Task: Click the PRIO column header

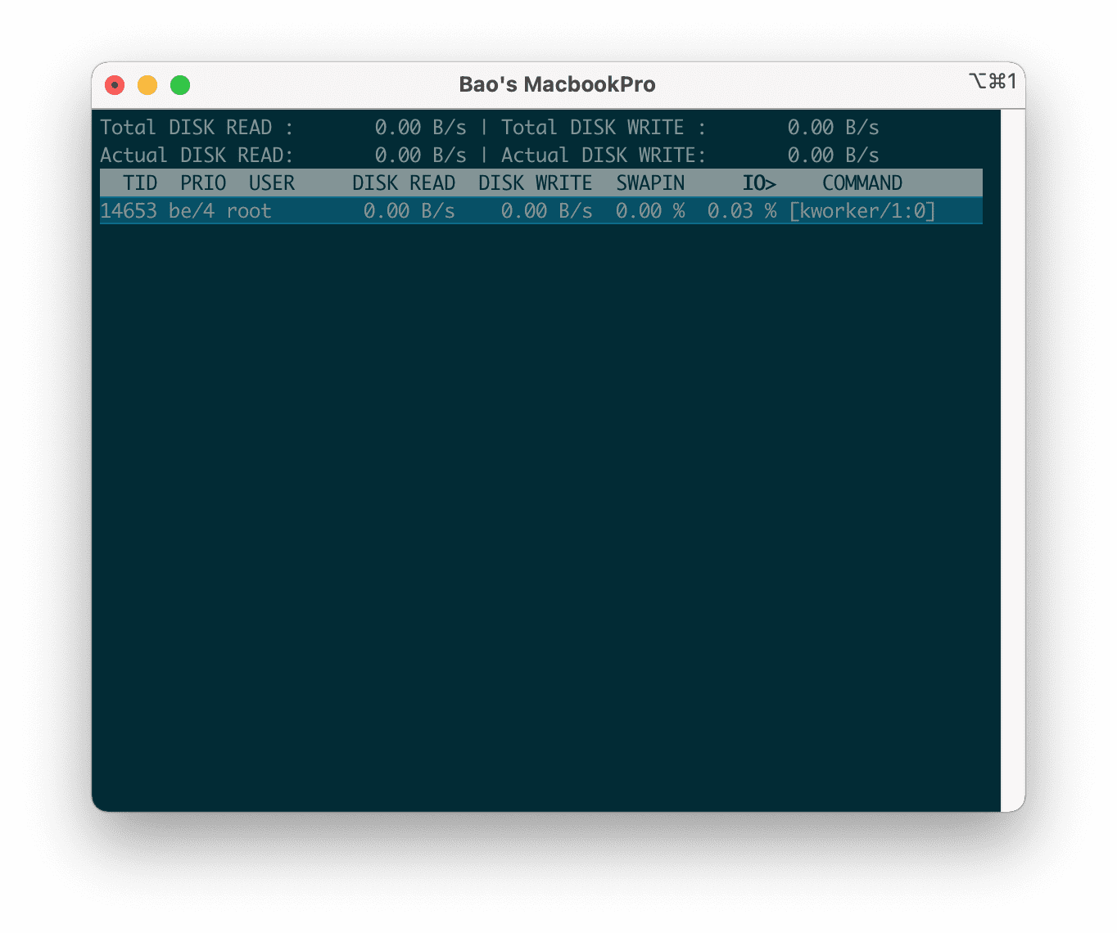Action: (201, 183)
